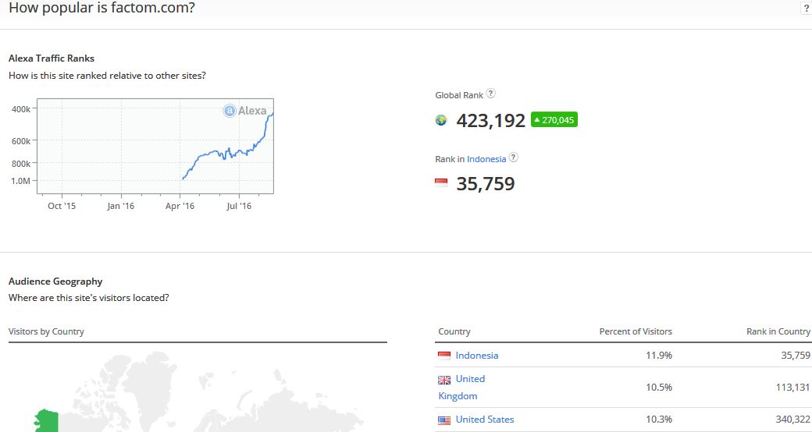The height and width of the screenshot is (432, 812).
Task: Click the Rank in Indonesia help icon
Action: [x=513, y=158]
